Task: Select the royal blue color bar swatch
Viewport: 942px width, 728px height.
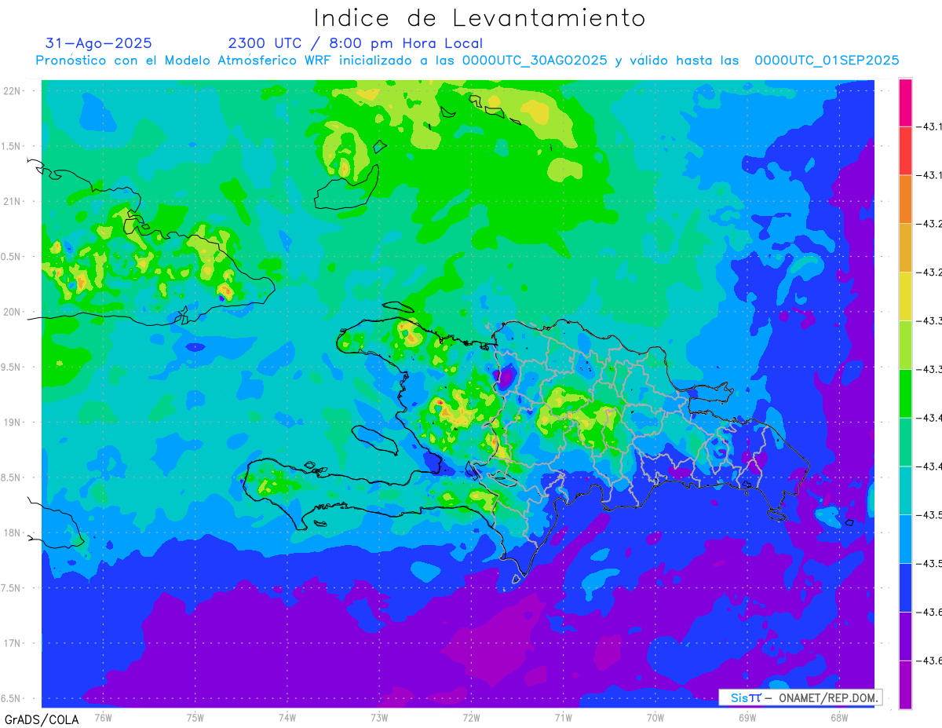Action: click(906, 587)
